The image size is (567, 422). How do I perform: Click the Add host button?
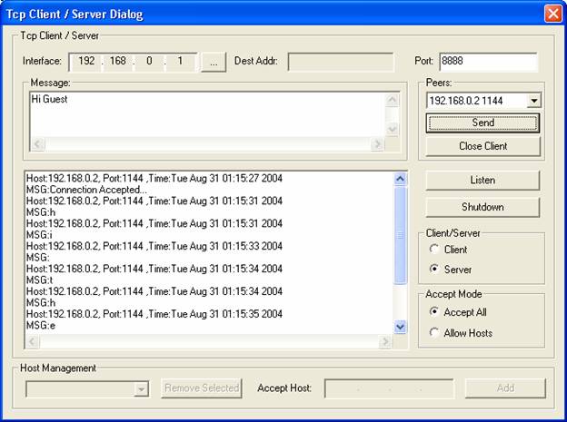[x=505, y=388]
